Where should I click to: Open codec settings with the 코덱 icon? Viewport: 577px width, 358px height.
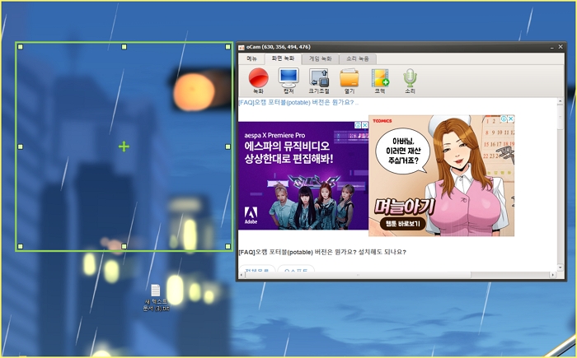point(380,80)
